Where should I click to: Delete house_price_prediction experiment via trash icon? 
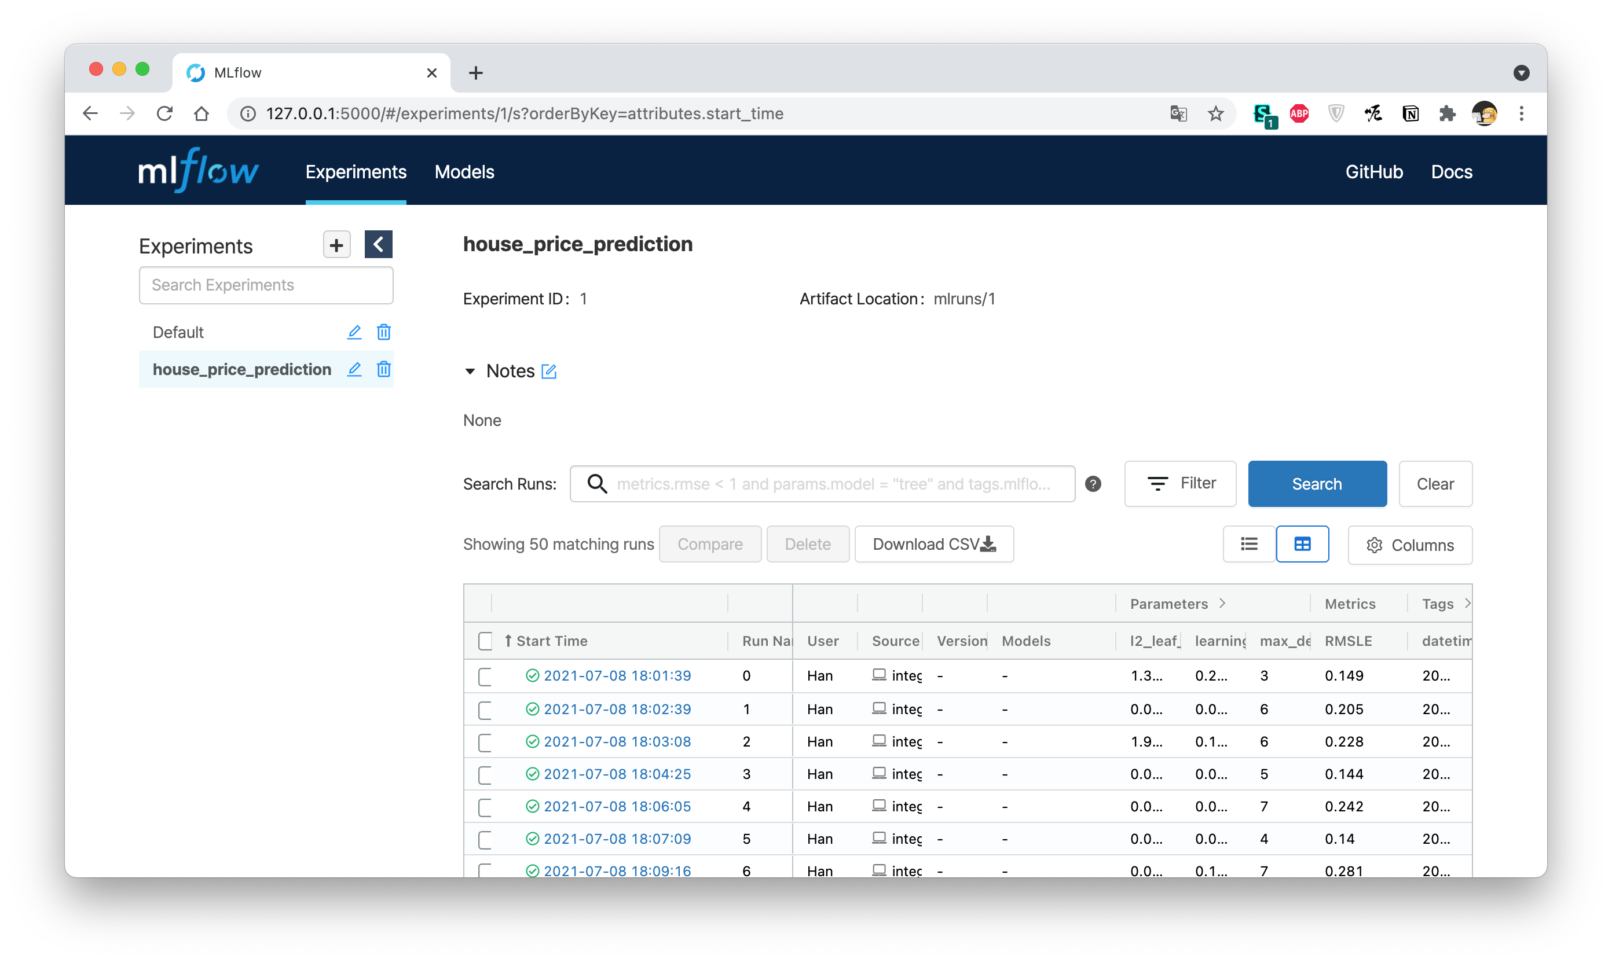[x=384, y=369]
